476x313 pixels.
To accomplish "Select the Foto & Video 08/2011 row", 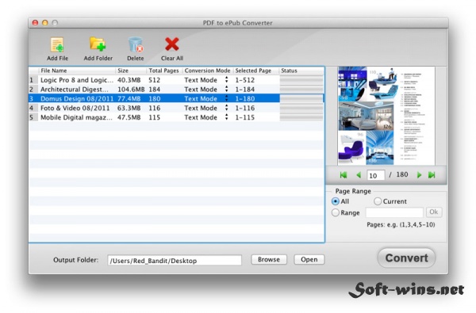I will [176, 108].
